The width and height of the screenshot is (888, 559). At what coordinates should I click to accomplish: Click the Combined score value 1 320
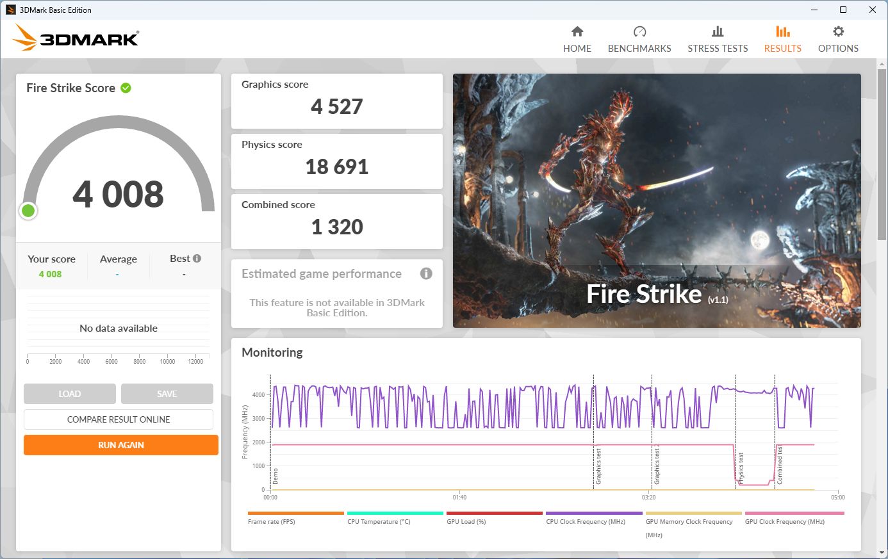point(337,227)
